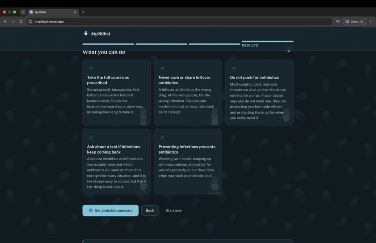Screen dimensions: 376x243
Task: Open the site information icon in the address bar
Action: point(30,21)
